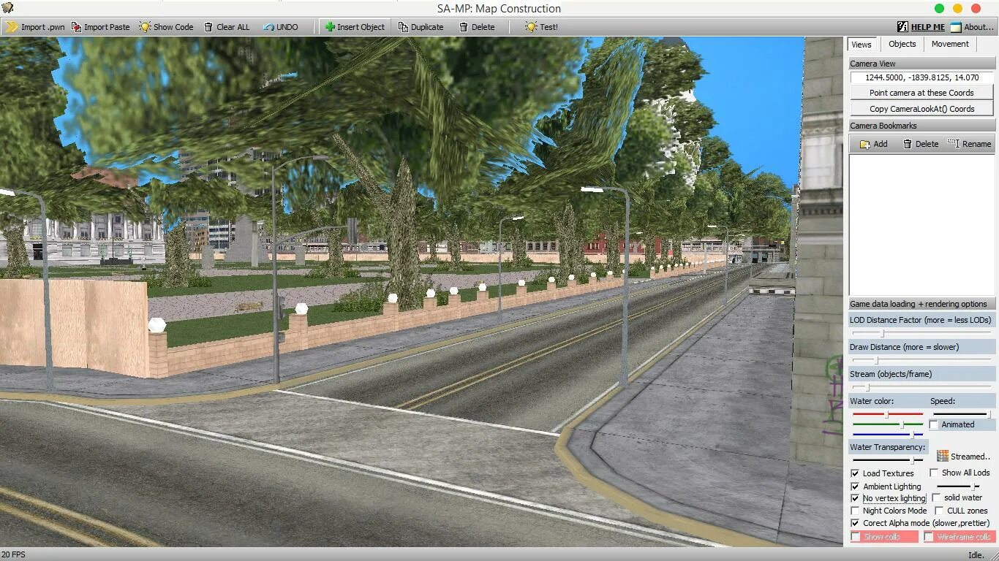Open HELP ME link
This screenshot has height=561, width=999.
pos(921,27)
